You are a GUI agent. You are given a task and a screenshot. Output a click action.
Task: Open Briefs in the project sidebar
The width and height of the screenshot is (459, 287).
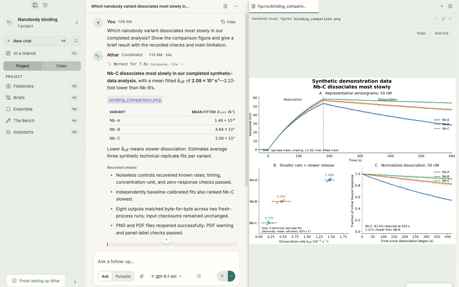42,98
